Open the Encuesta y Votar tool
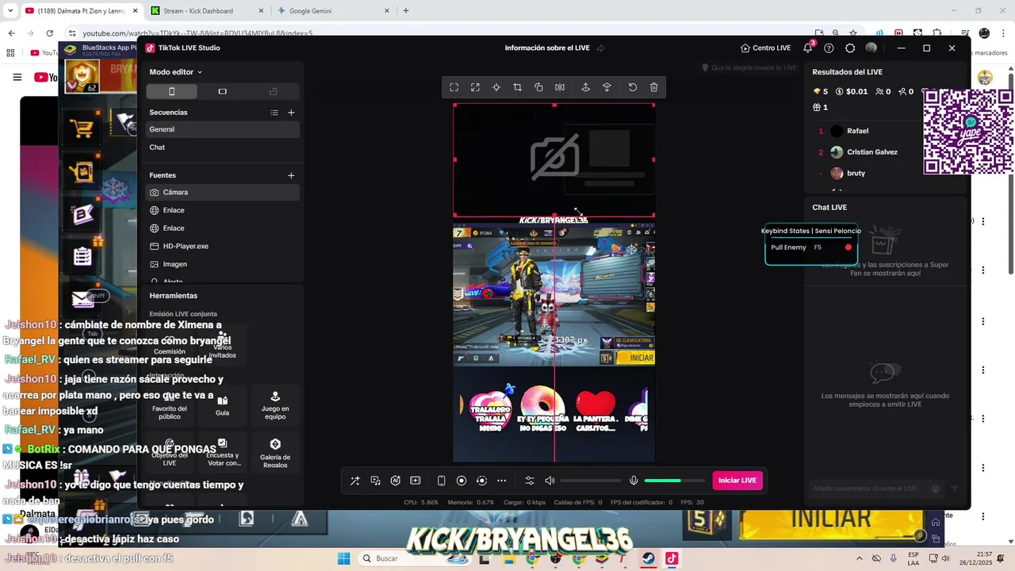This screenshot has height=571, width=1015. tap(222, 454)
